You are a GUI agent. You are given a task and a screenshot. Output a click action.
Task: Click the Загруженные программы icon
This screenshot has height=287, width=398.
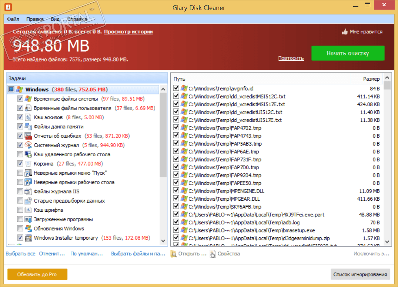tap(28, 219)
